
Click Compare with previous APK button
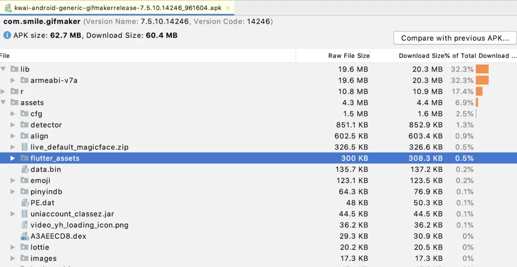[455, 38]
